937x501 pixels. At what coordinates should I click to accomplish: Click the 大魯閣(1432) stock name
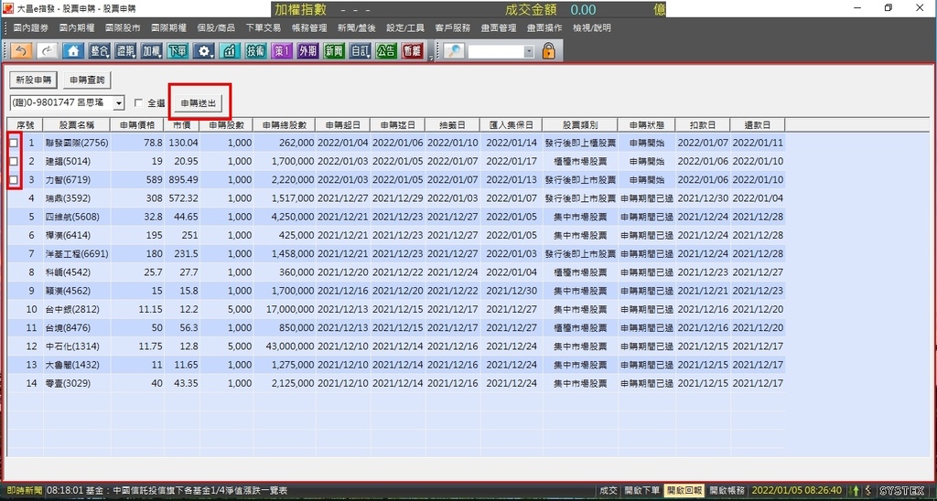click(x=71, y=365)
